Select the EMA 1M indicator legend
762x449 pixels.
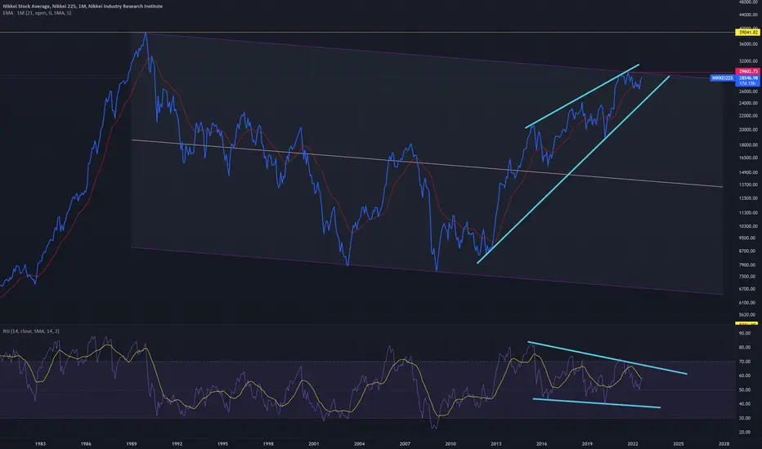click(x=37, y=13)
